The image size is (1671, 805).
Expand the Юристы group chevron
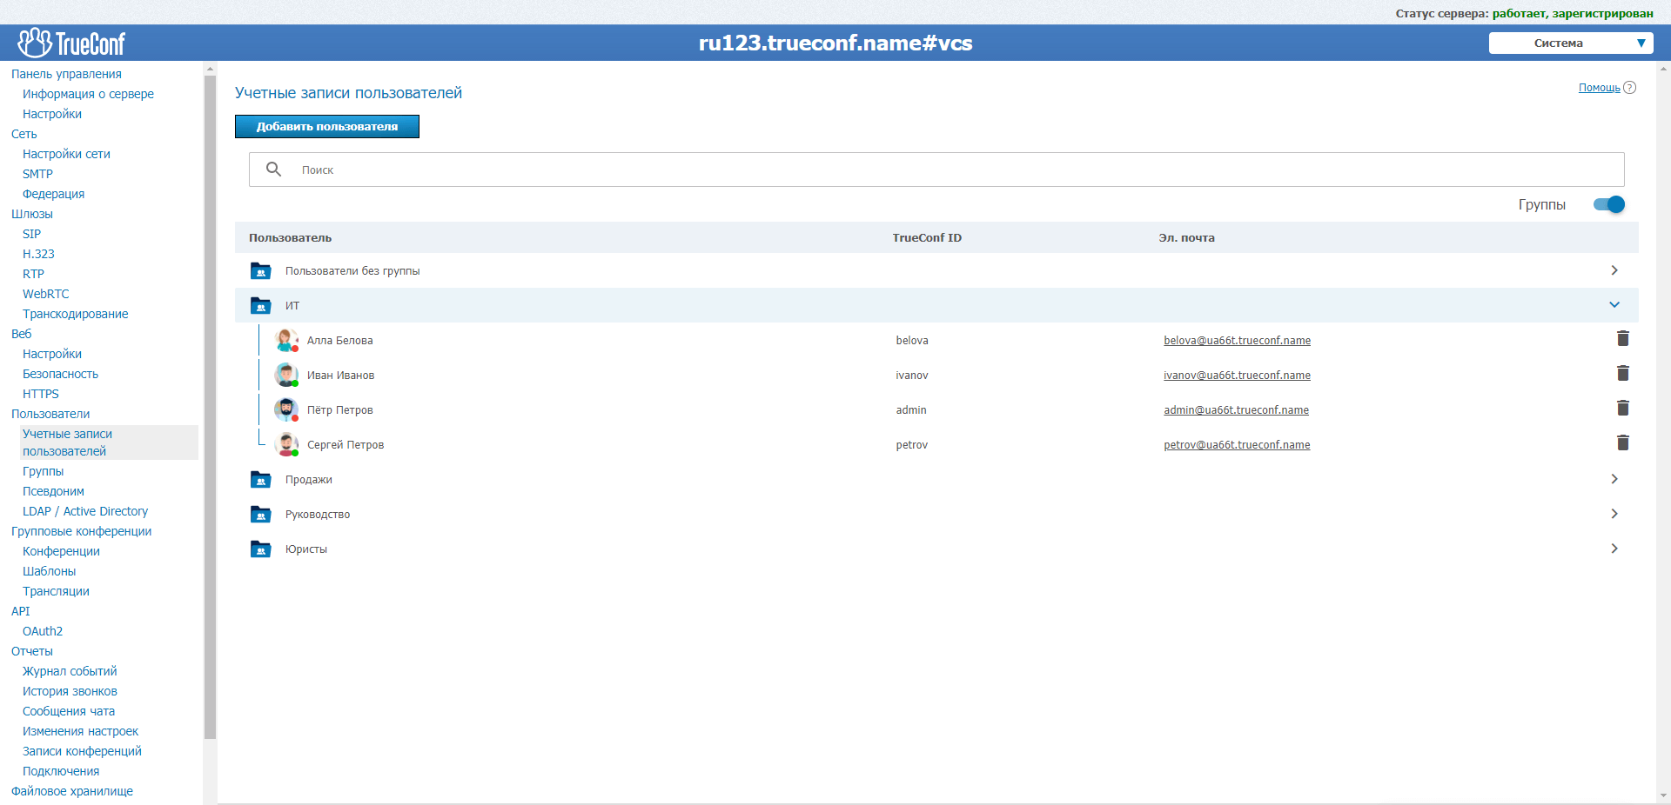tap(1614, 549)
